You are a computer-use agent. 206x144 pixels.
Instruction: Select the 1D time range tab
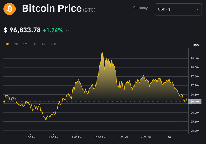click(x=7, y=44)
